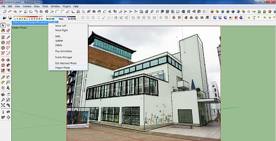The width and height of the screenshot is (276, 141).
Task: Open the Edit menu
Action: (10, 6)
